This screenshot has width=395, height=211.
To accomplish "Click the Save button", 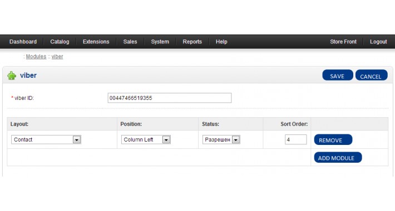I will click(x=338, y=75).
